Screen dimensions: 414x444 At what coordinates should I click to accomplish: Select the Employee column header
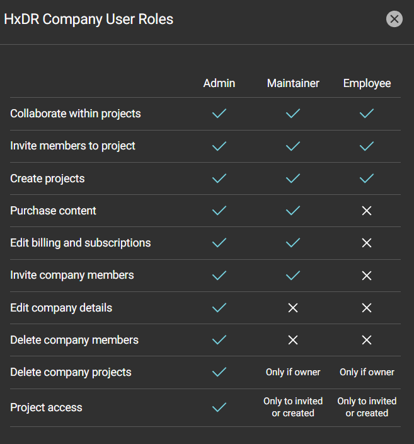(367, 83)
